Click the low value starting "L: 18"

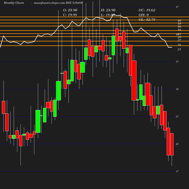pyautogui.click(x=108, y=15)
